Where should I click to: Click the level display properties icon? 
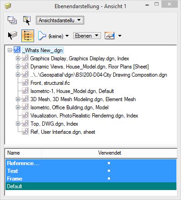click(x=110, y=36)
